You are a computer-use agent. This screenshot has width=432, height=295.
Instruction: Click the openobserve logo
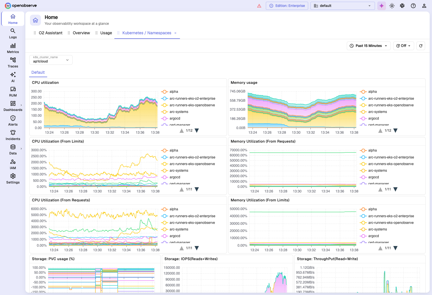click(x=21, y=6)
